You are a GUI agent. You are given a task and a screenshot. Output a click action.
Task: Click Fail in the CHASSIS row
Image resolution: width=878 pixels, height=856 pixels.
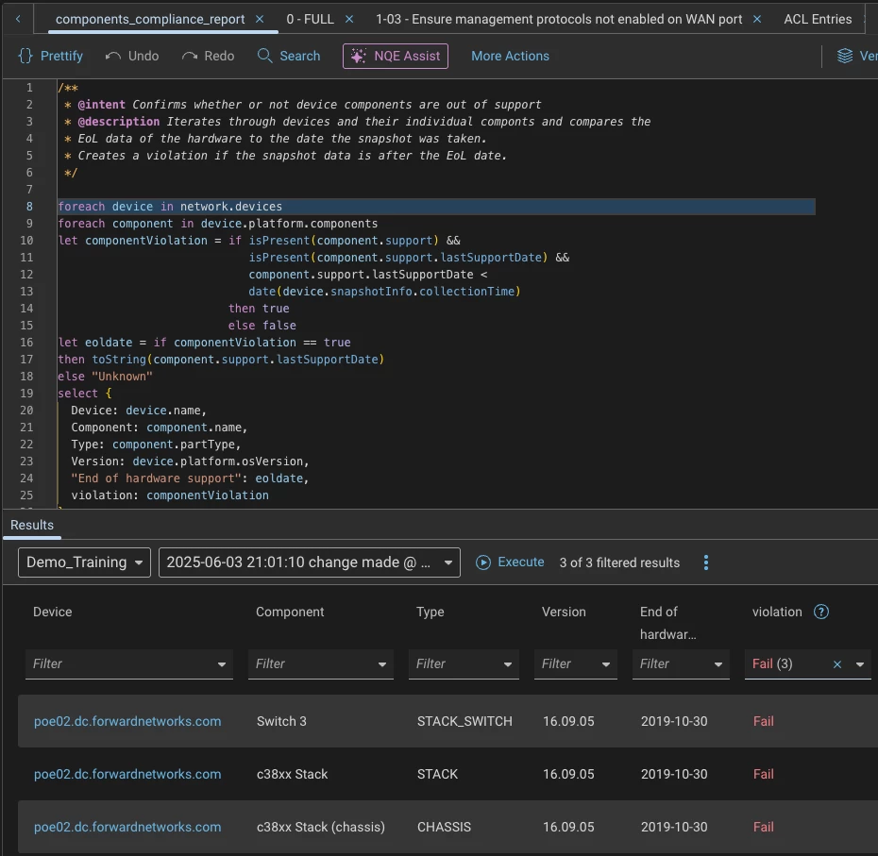point(763,827)
